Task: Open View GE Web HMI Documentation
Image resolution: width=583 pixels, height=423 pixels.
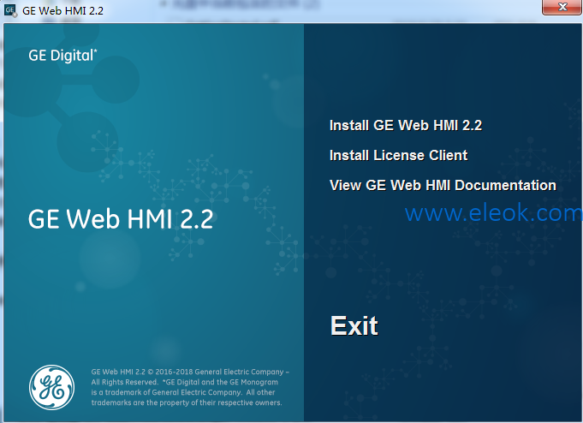Action: pos(443,185)
